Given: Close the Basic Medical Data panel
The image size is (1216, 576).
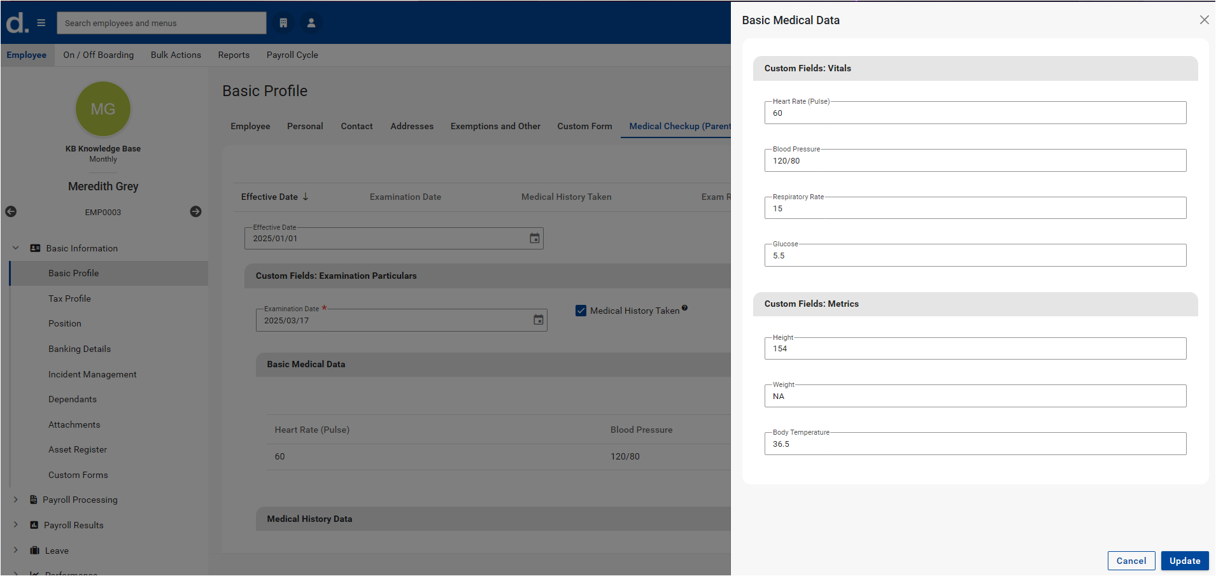Looking at the screenshot, I should 1204,20.
